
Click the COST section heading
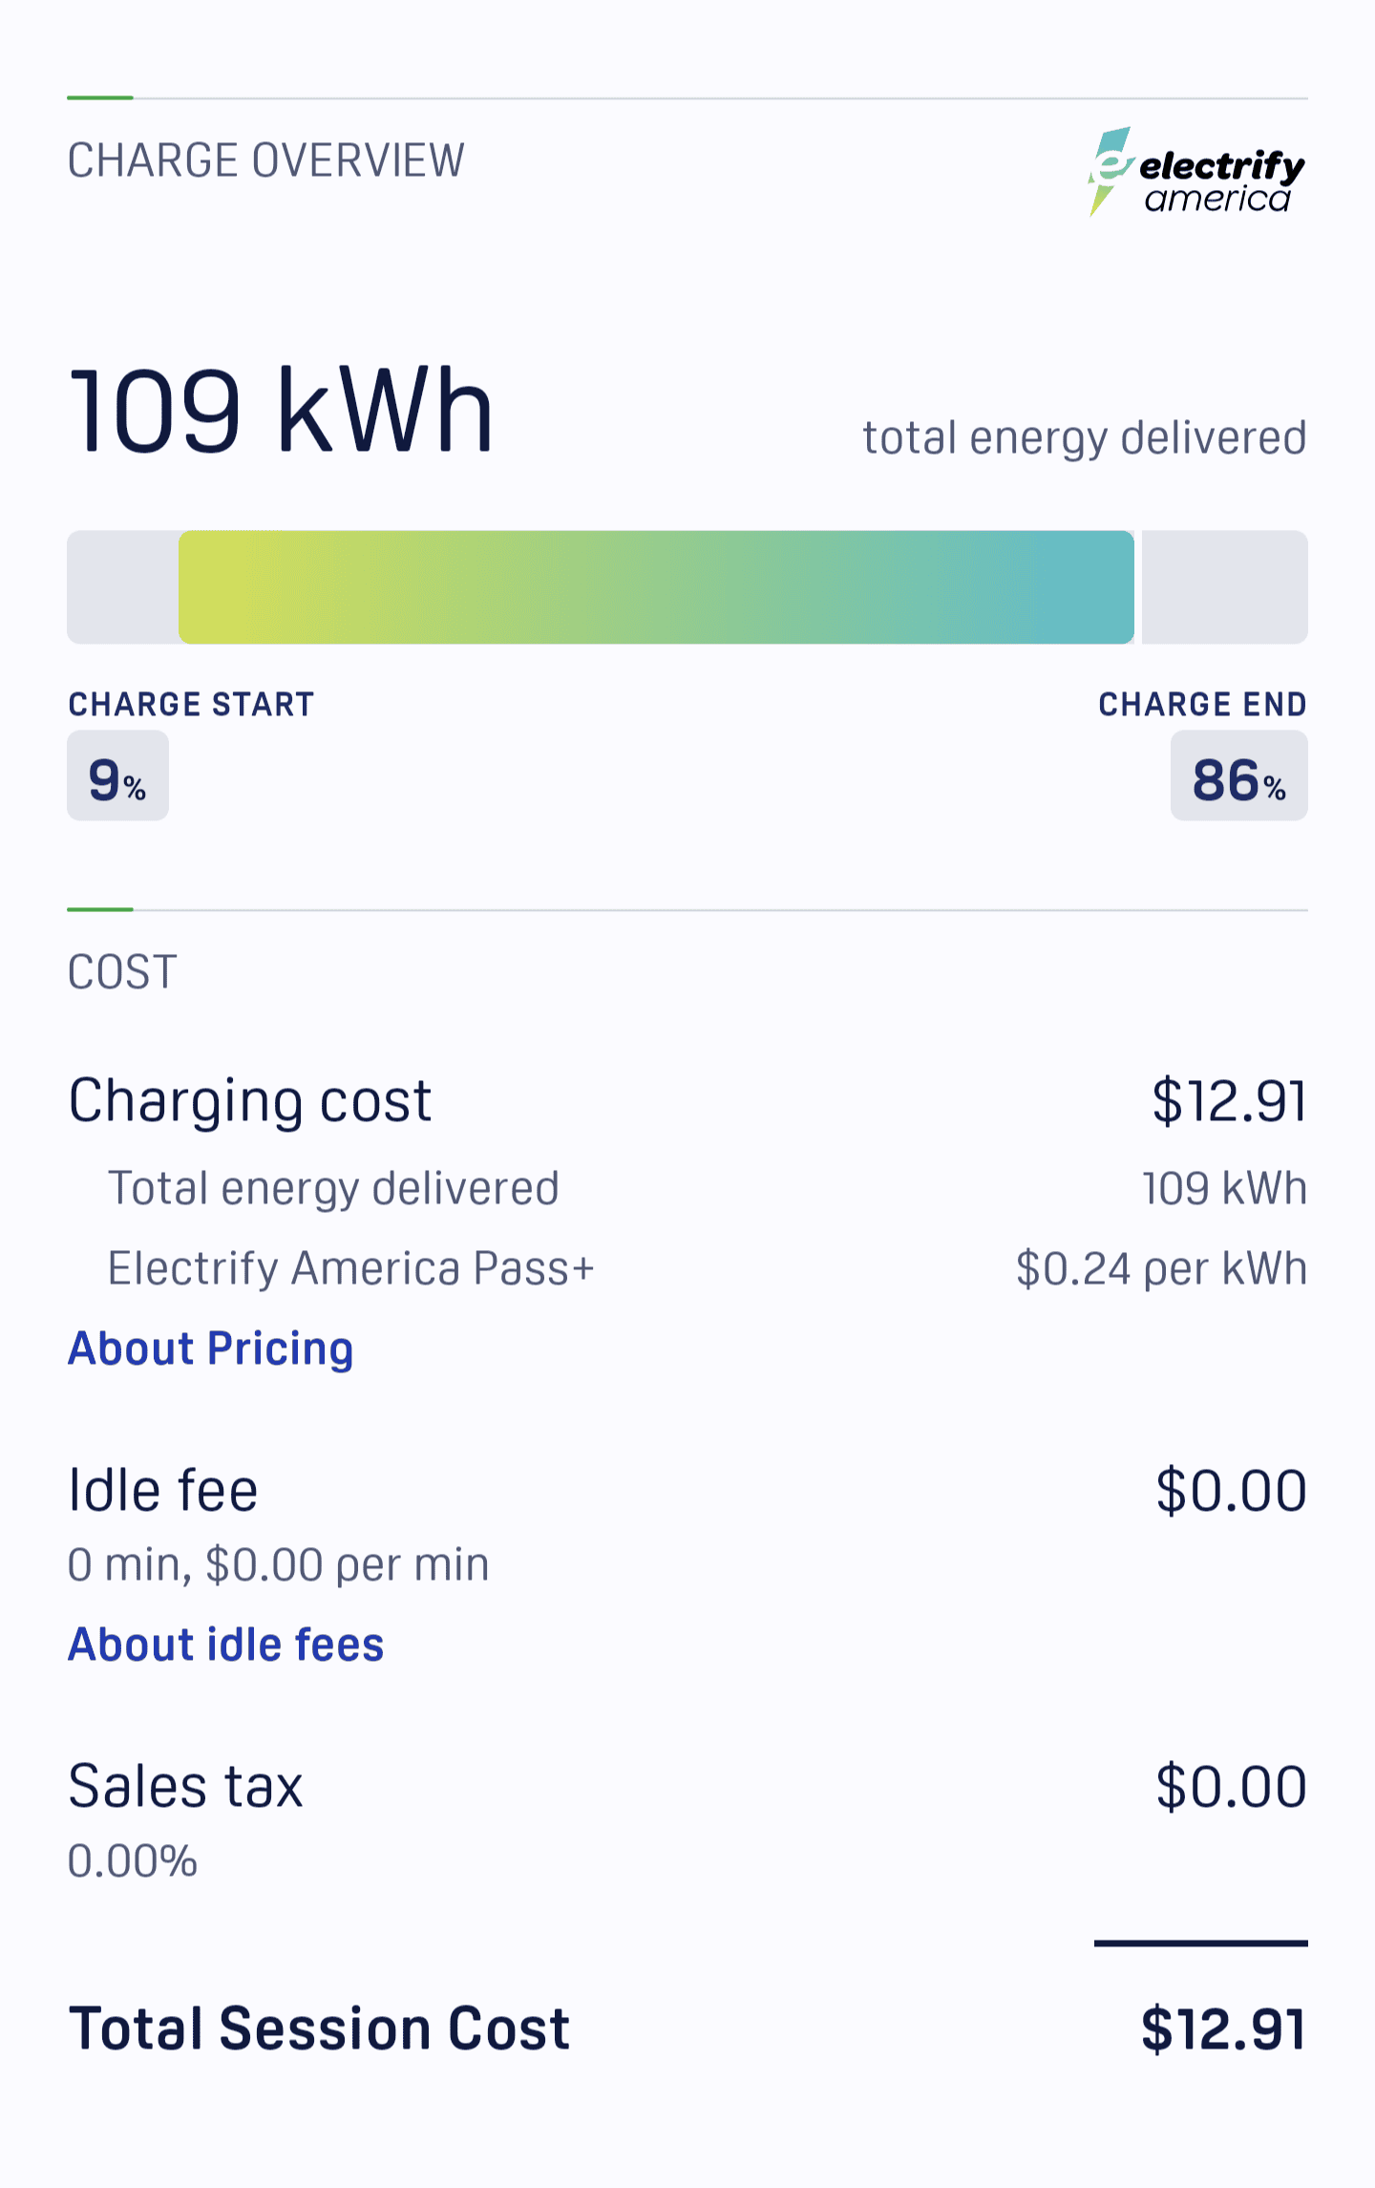click(122, 972)
